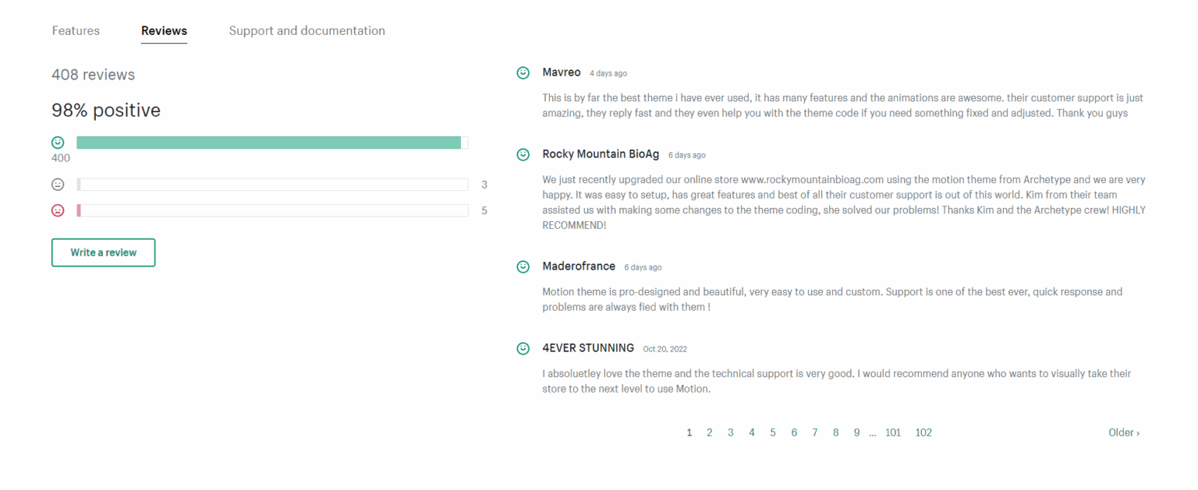Jump to the last page 102
Viewport: 1198px width, 490px height.
923,432
